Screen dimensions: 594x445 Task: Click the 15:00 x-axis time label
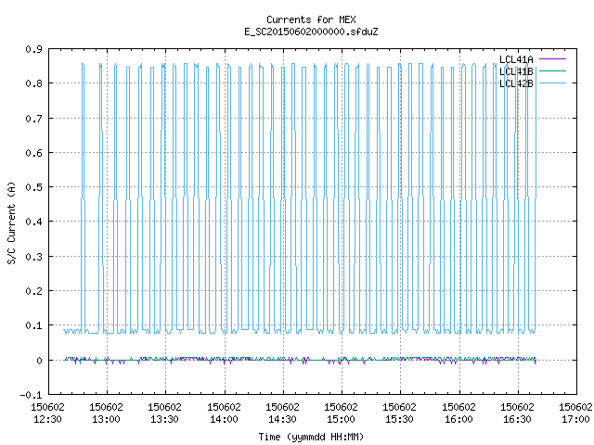341,419
